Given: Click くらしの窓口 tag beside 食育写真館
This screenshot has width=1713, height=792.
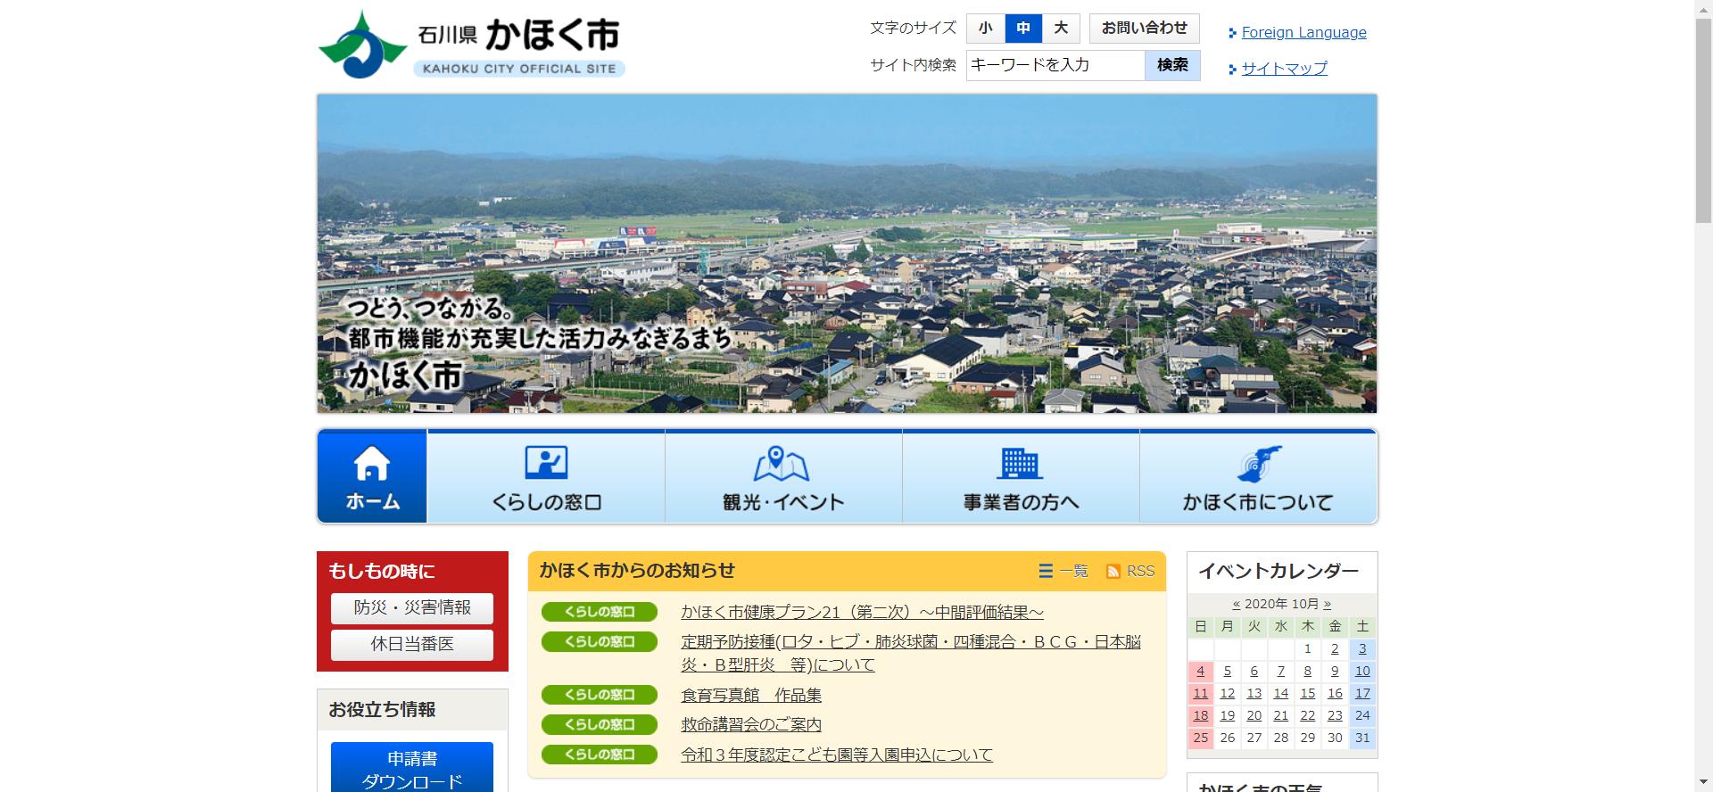Looking at the screenshot, I should tap(600, 695).
